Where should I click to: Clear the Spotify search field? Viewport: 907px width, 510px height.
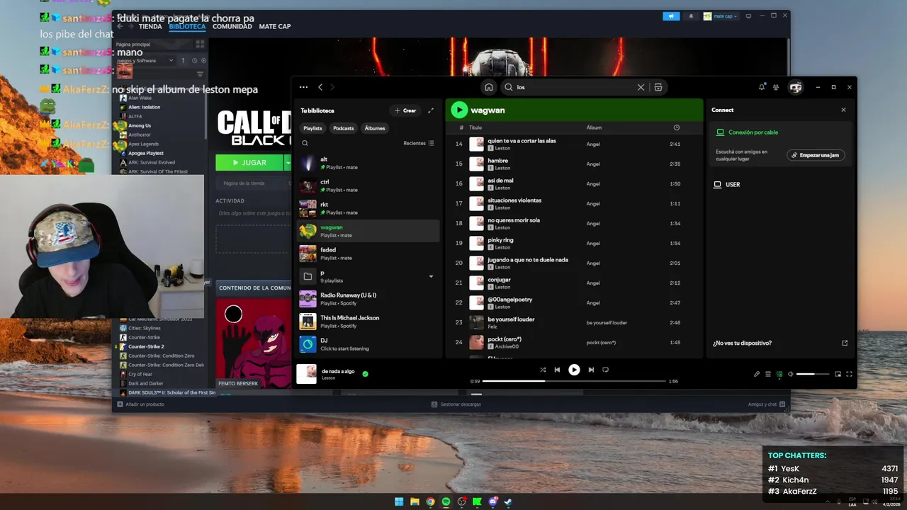tap(641, 87)
